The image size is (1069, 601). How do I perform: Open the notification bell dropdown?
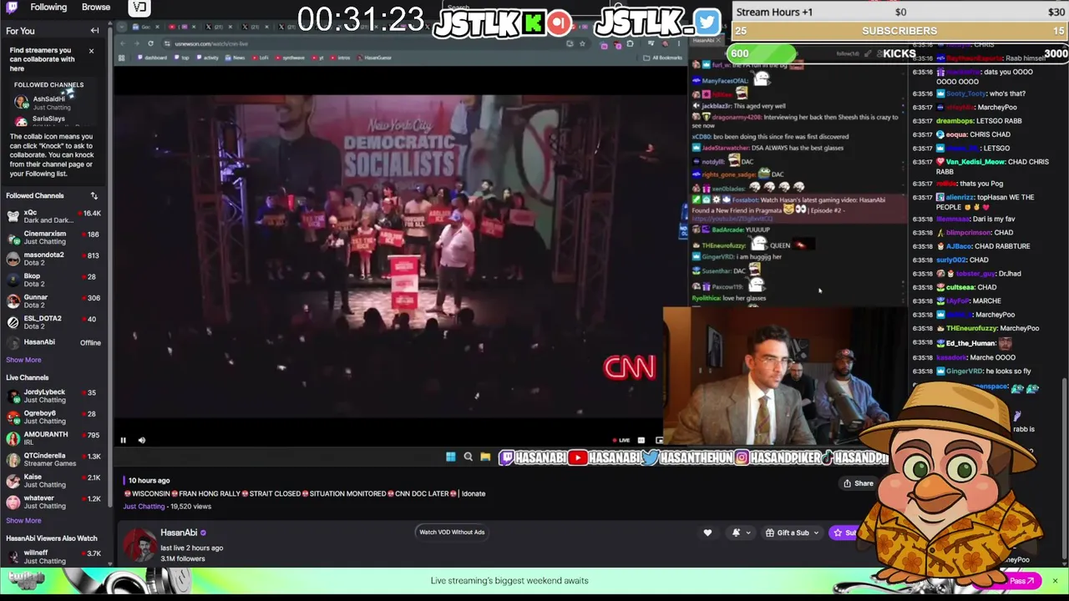(x=740, y=533)
